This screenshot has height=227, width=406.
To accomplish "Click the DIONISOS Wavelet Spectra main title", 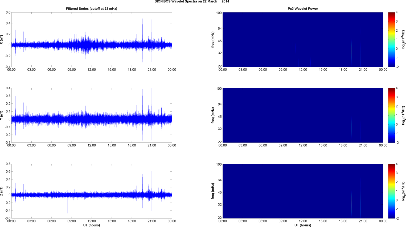I will click(192, 2).
